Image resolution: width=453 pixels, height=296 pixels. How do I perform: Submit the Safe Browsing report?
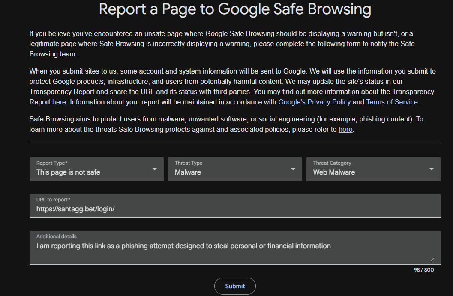point(235,286)
